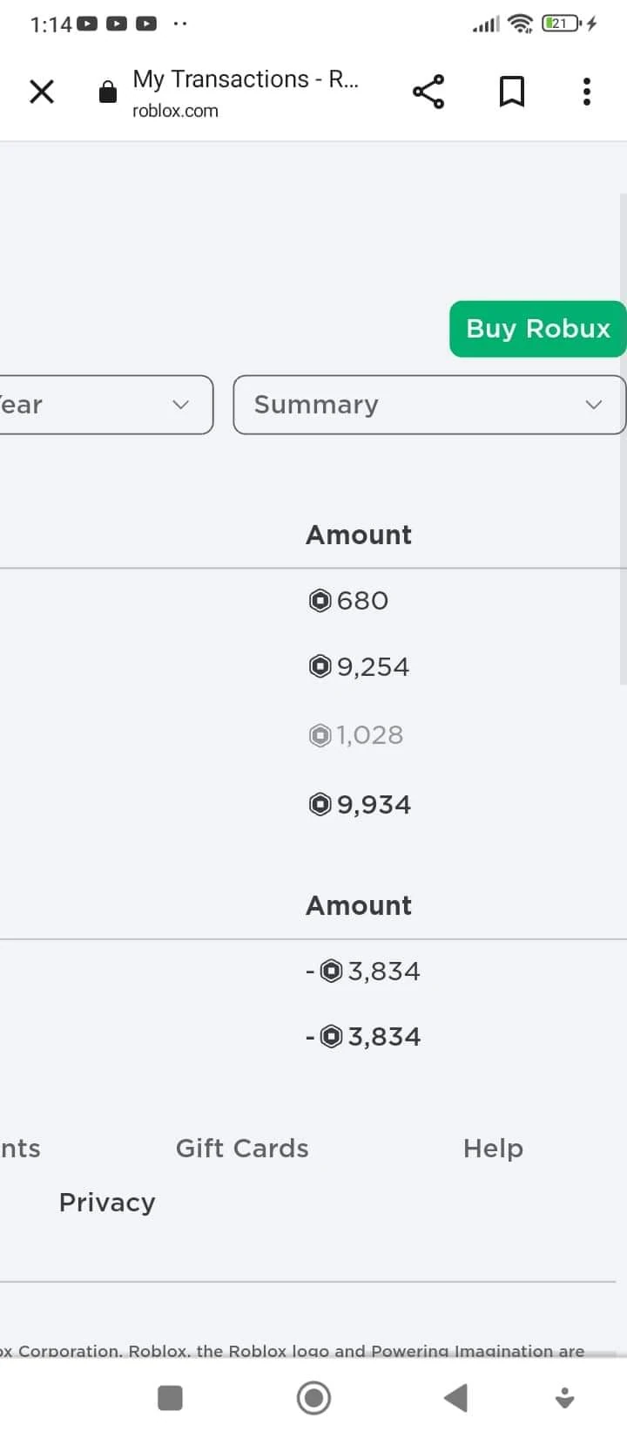The height and width of the screenshot is (1439, 627).
Task: Open the Privacy page
Action: point(106,1202)
